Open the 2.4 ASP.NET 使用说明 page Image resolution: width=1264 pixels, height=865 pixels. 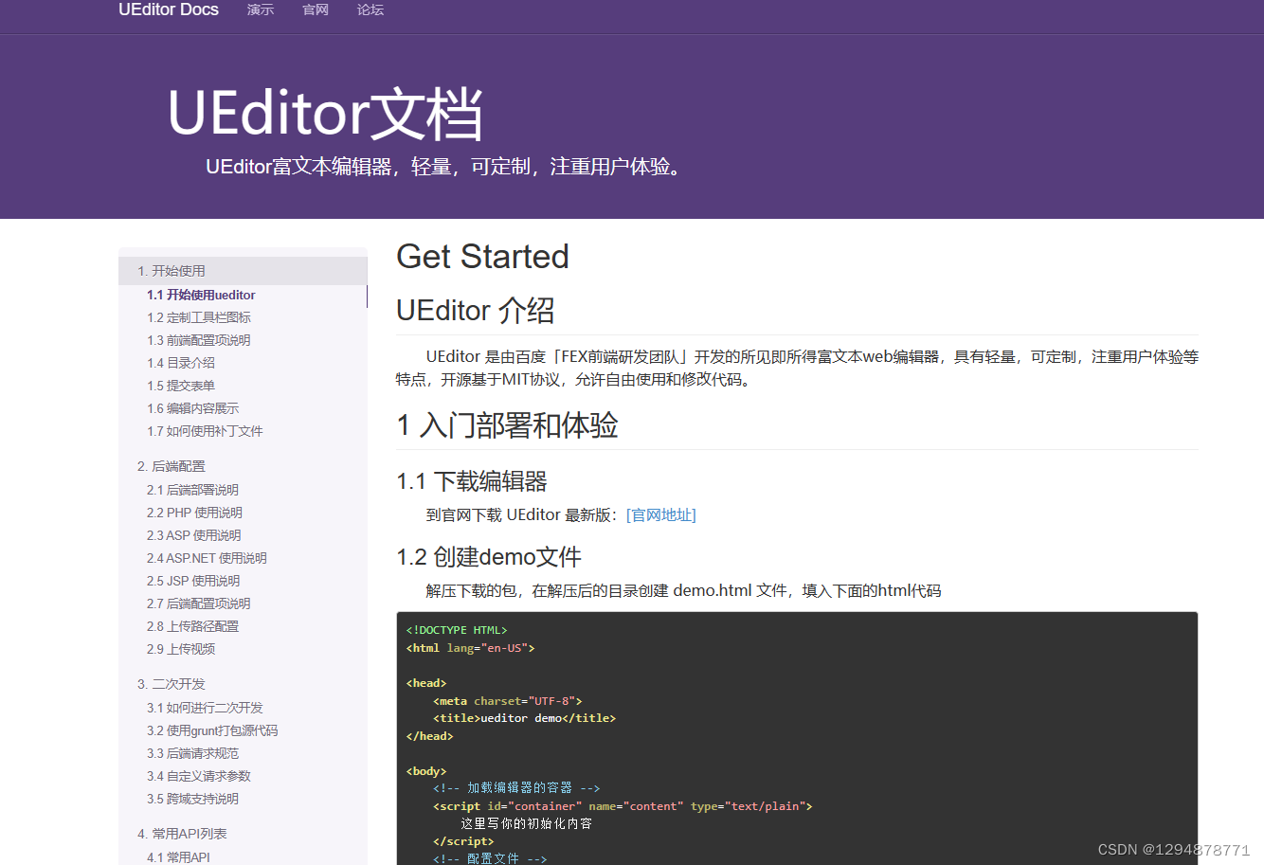coord(205,557)
